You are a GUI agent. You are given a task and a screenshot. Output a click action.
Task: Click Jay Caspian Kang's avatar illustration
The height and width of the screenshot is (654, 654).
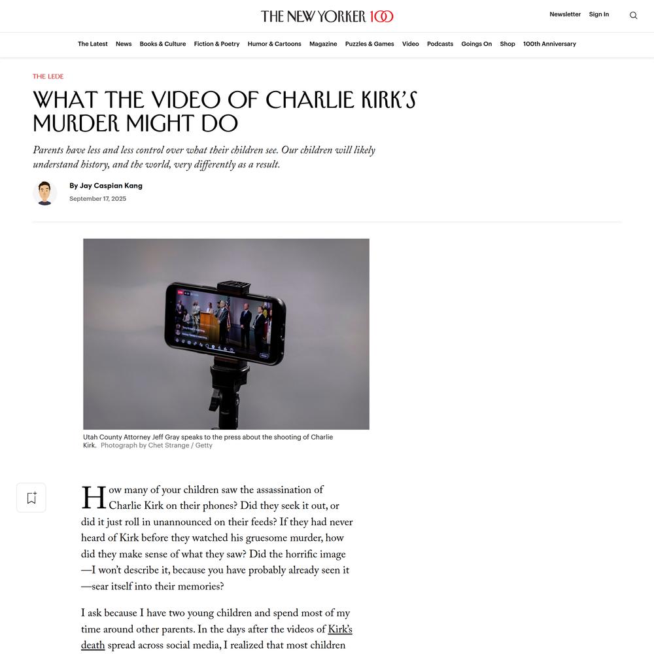44,193
